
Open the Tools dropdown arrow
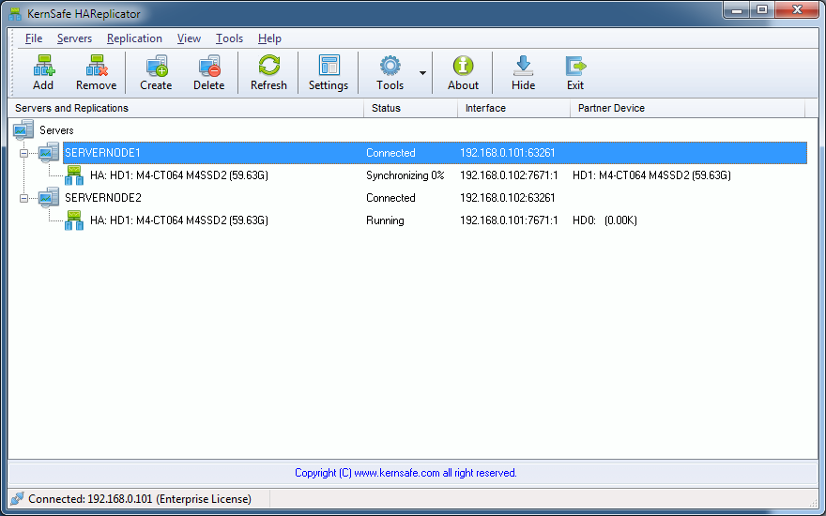coord(422,73)
